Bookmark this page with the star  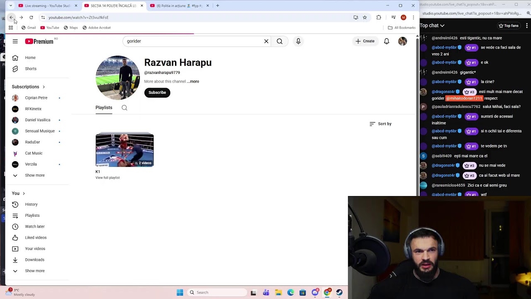tap(365, 17)
